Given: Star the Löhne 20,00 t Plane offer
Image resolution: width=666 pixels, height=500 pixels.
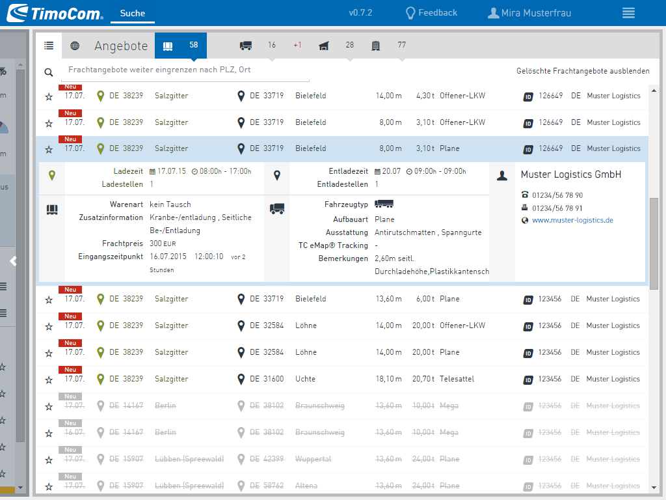Looking at the screenshot, I should (49, 354).
